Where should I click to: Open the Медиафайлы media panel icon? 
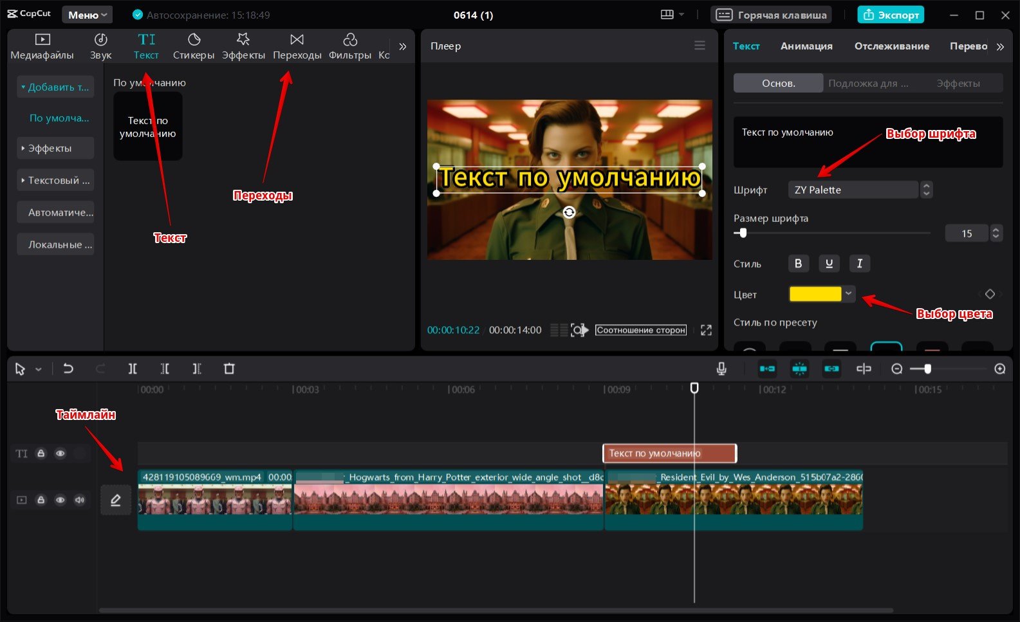tap(42, 40)
